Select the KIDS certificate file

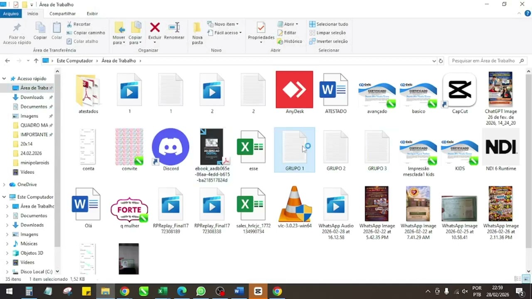pos(460,152)
